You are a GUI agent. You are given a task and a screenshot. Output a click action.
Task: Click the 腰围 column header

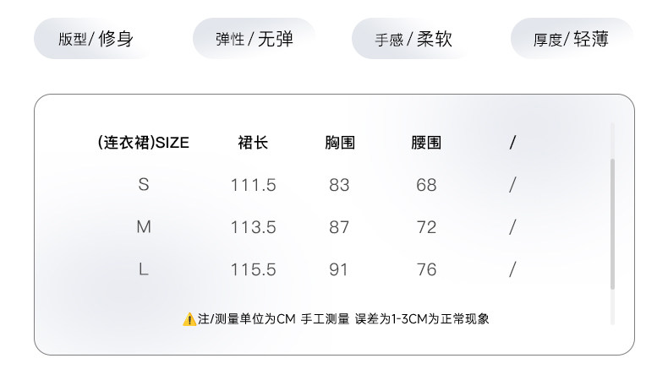[426, 143]
